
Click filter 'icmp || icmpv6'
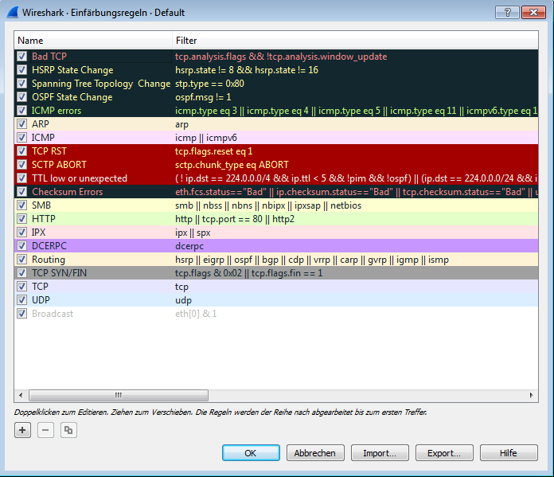tap(206, 138)
